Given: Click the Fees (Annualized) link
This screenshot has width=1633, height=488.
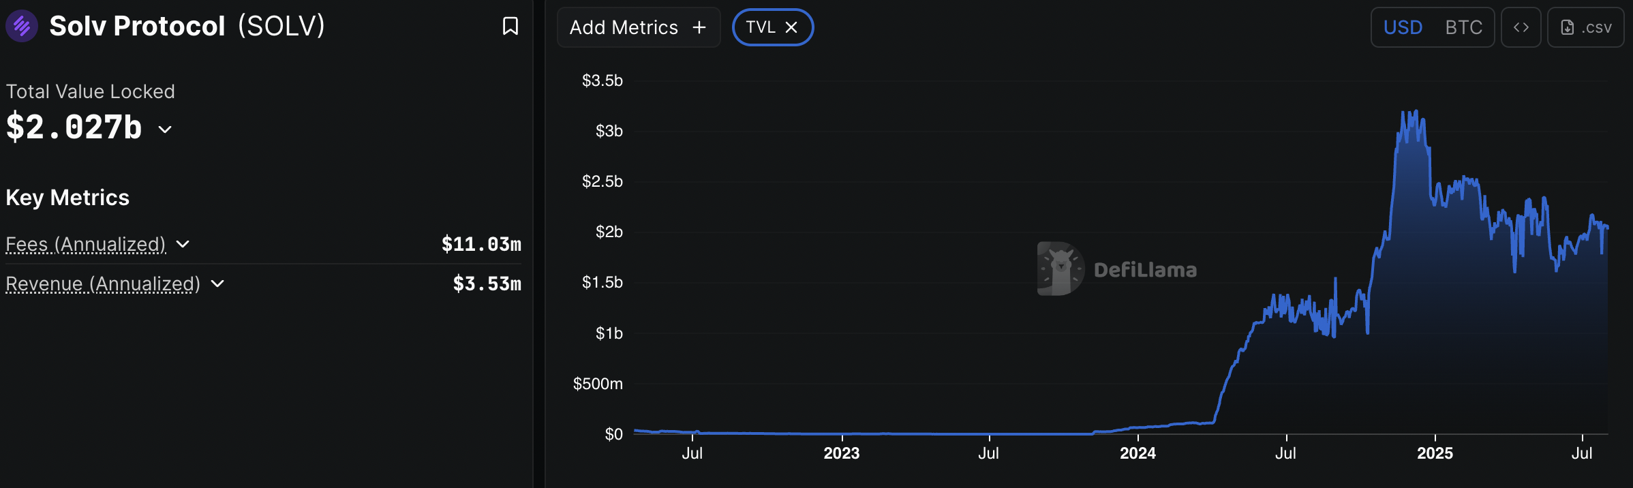Looking at the screenshot, I should tap(85, 244).
